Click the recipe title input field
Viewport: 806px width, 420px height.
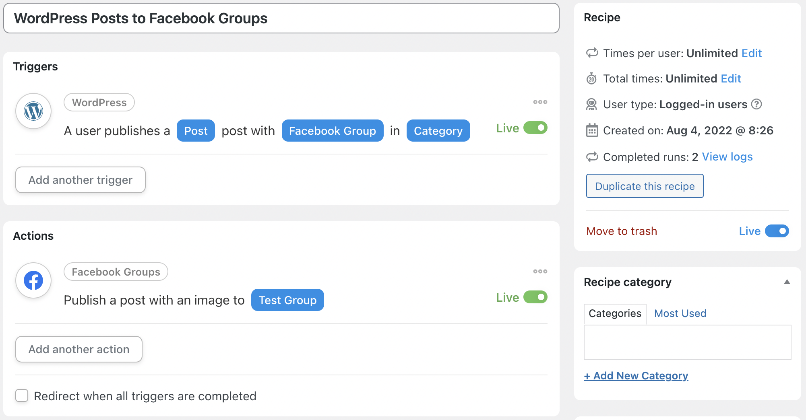tap(281, 18)
